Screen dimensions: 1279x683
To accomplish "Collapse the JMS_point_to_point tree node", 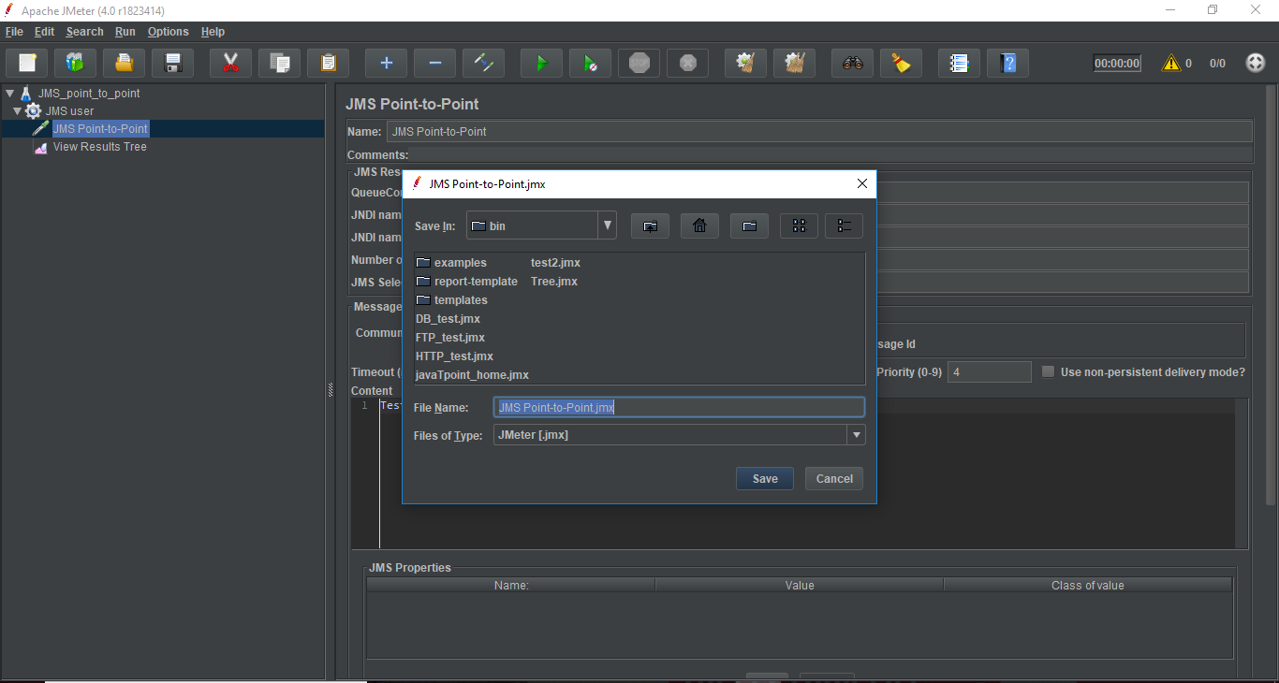I will click(x=10, y=94).
